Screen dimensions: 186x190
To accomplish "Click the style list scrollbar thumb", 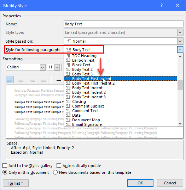I will (180, 85).
